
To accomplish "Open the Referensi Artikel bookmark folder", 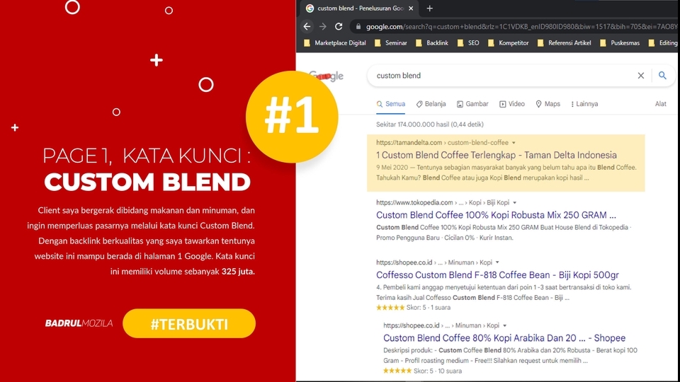I will pyautogui.click(x=565, y=43).
